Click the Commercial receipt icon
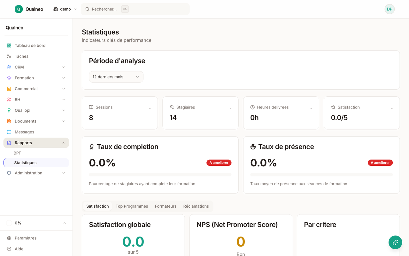The width and height of the screenshot is (409, 256). coord(9,89)
